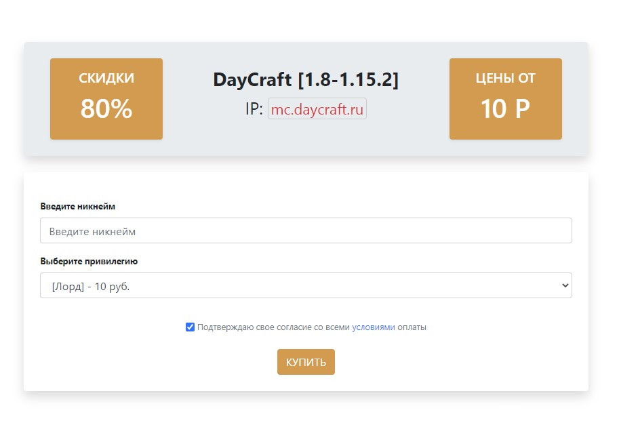Click the bold Введите никнейм label

tap(78, 207)
